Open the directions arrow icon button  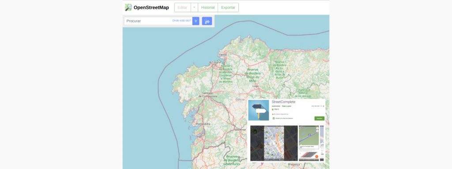tap(207, 21)
